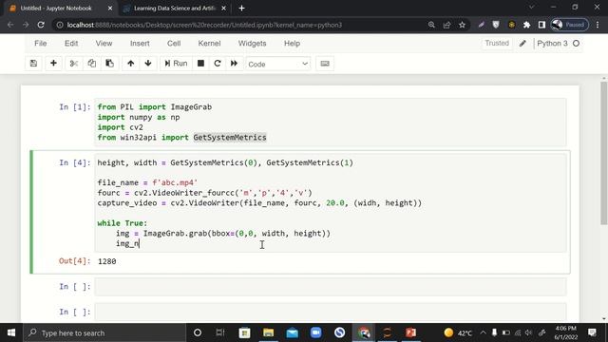Image resolution: width=608 pixels, height=342 pixels.
Task: Click the Python 3 kernel indicator circle
Action: [x=577, y=44]
